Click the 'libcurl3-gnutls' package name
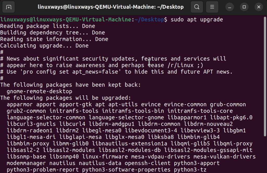The width and height of the screenshot is (267, 173). 31,124
